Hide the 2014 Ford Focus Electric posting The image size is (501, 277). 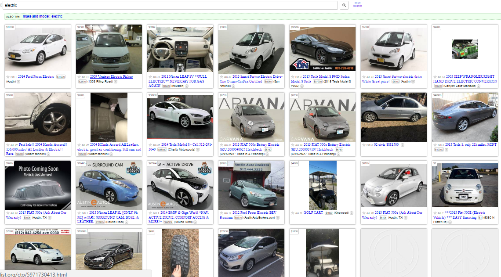pos(18,82)
